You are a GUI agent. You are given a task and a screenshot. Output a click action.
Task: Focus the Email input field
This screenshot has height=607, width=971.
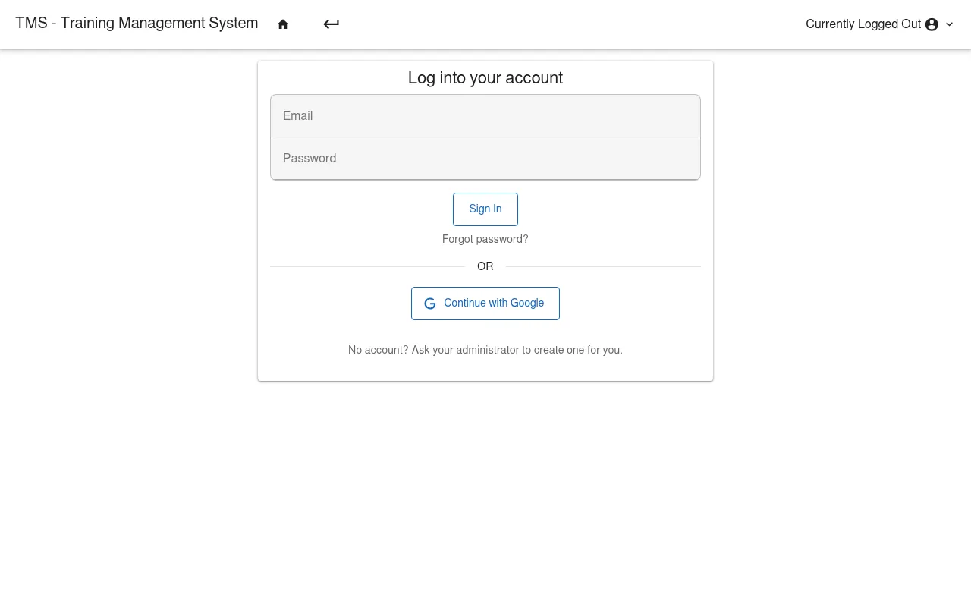coord(485,116)
